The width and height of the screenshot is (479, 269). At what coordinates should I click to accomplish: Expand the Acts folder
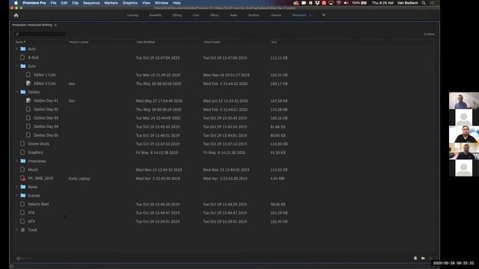click(16, 49)
